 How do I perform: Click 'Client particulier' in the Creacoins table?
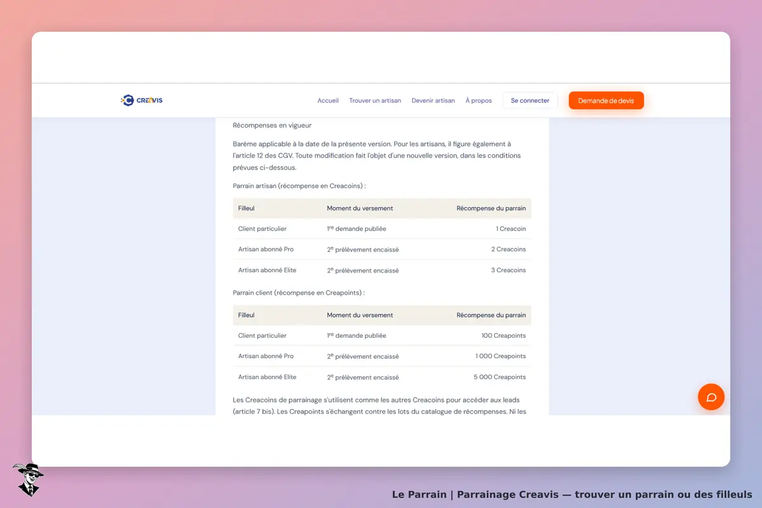(x=262, y=229)
